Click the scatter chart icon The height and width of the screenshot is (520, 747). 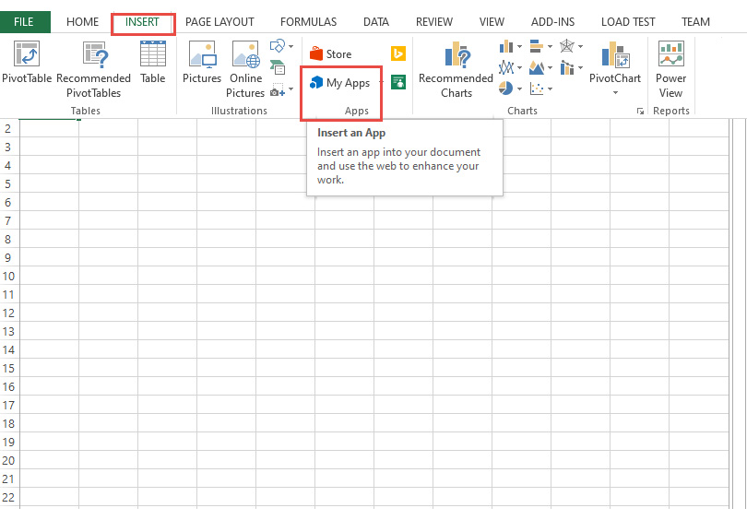[537, 89]
